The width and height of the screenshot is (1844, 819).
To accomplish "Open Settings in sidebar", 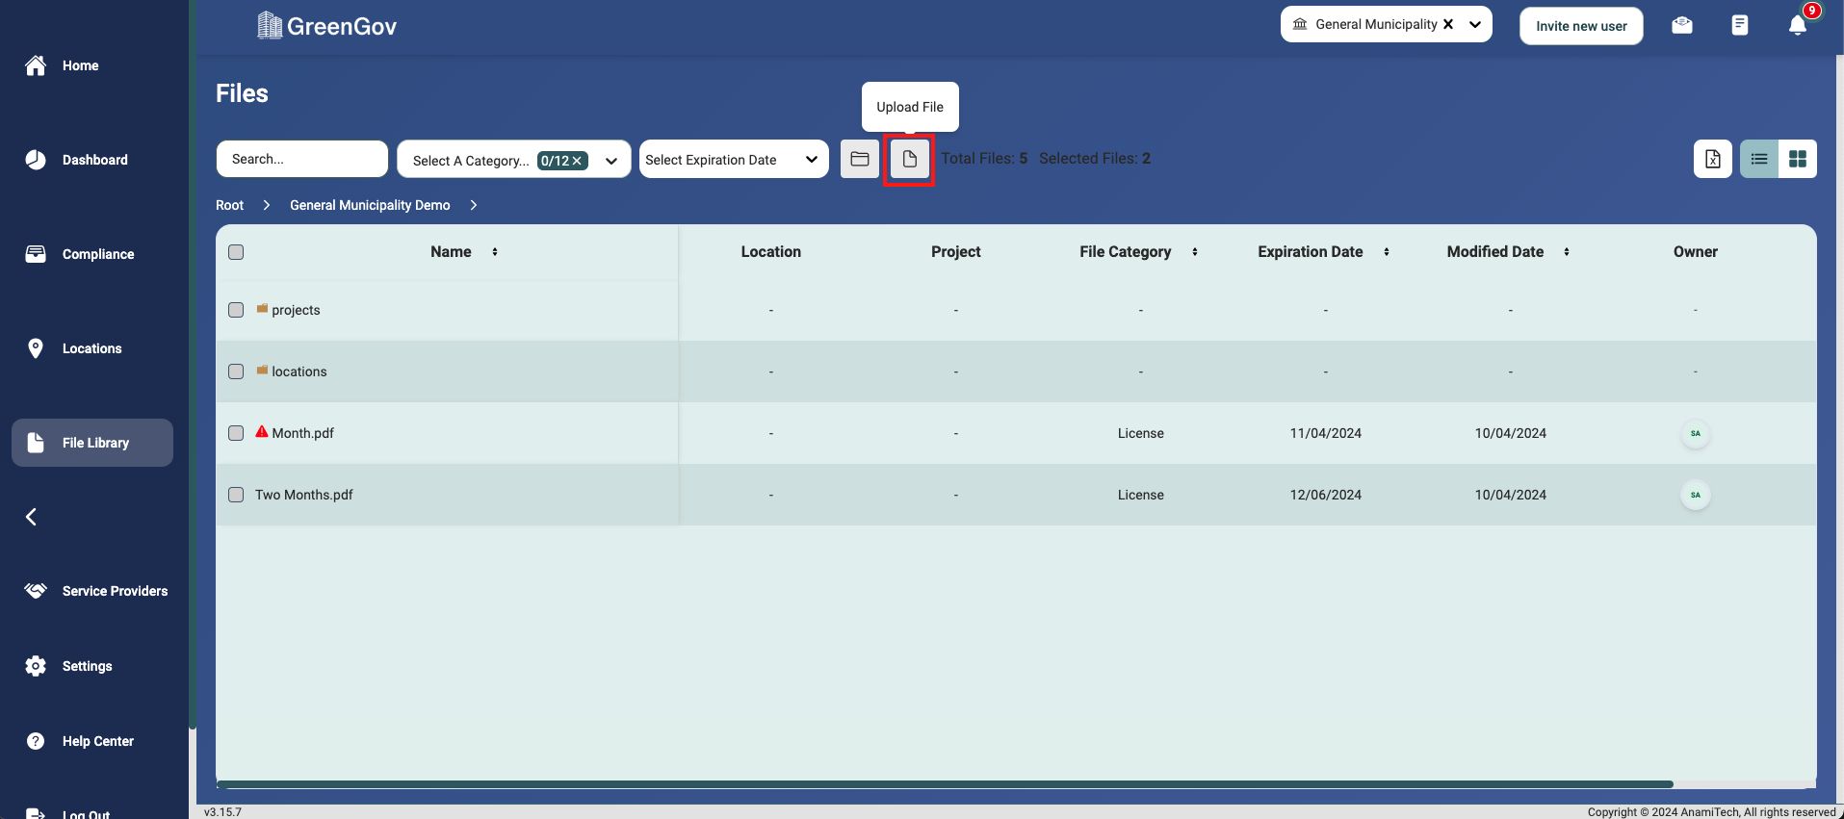I will 88,666.
